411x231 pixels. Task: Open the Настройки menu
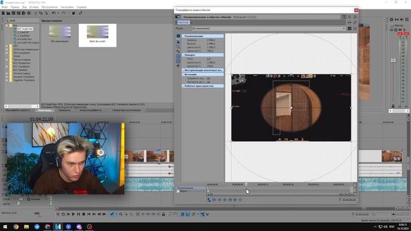click(x=67, y=7)
